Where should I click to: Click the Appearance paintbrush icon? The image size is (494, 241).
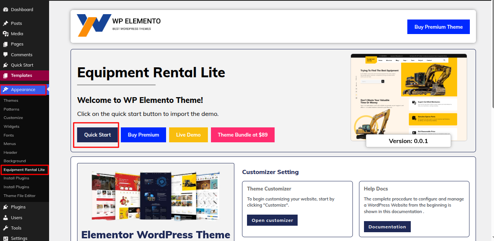coord(6,90)
